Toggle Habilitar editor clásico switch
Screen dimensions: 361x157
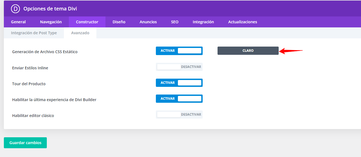[x=179, y=114]
